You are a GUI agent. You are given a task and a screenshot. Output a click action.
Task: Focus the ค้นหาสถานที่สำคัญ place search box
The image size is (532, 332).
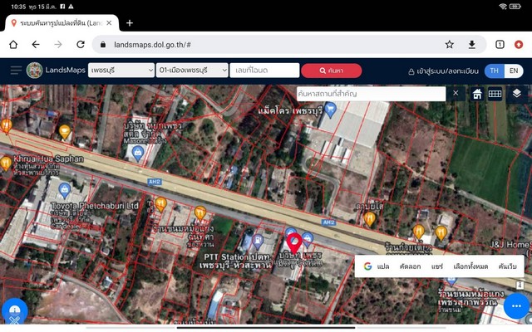371,94
